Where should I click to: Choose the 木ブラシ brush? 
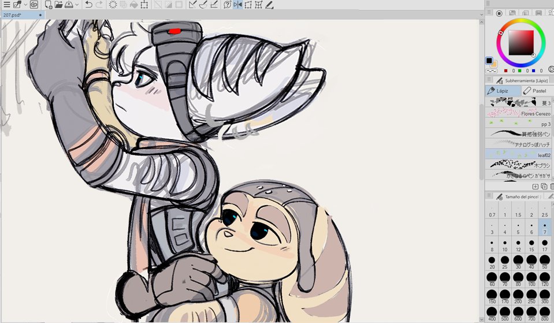(x=518, y=164)
